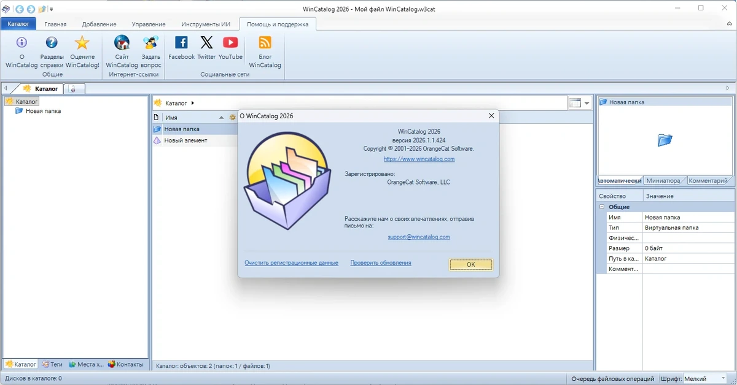Select the Помощь и поддержка ribbon tab
The width and height of the screenshot is (737, 385).
278,24
